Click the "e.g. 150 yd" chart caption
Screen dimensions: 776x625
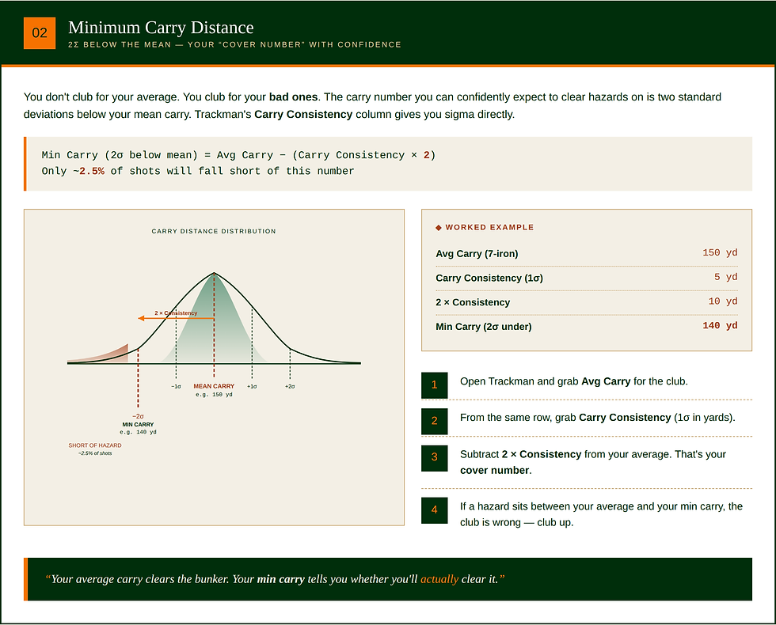tap(214, 395)
